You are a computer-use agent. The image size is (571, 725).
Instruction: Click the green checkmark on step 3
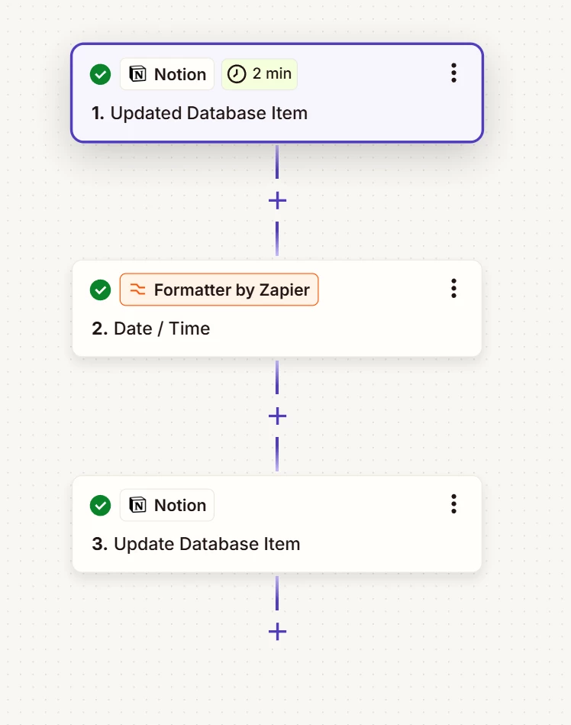[x=100, y=506]
